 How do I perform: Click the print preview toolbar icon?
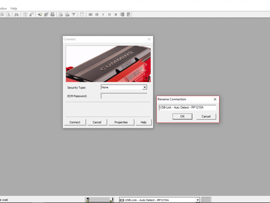8,14
